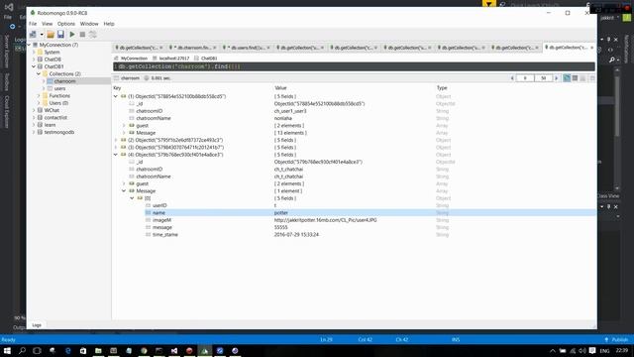Image resolution: width=634 pixels, height=357 pixels.
Task: Click the rightmost output window icon
Action: pyautogui.click(x=592, y=78)
